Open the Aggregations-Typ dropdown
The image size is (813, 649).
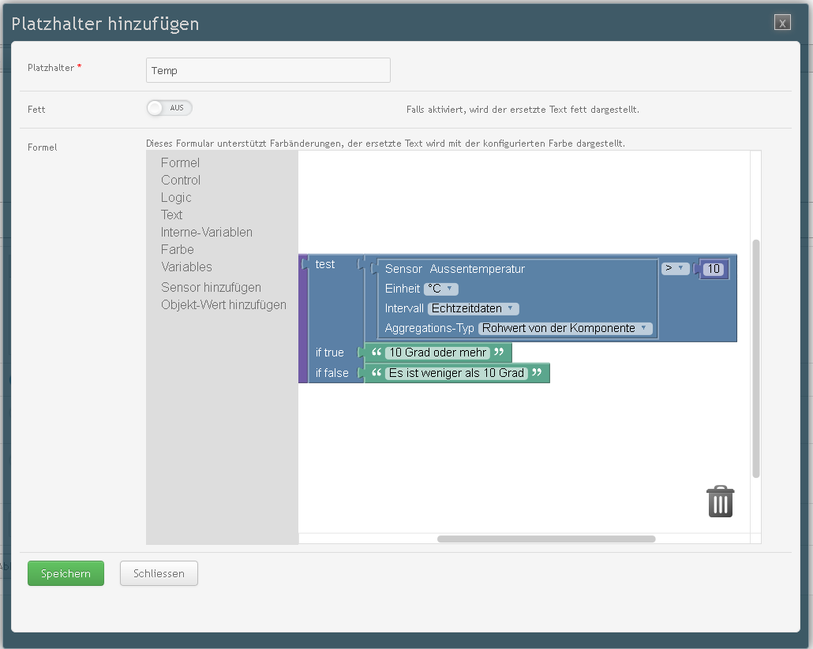pos(565,328)
